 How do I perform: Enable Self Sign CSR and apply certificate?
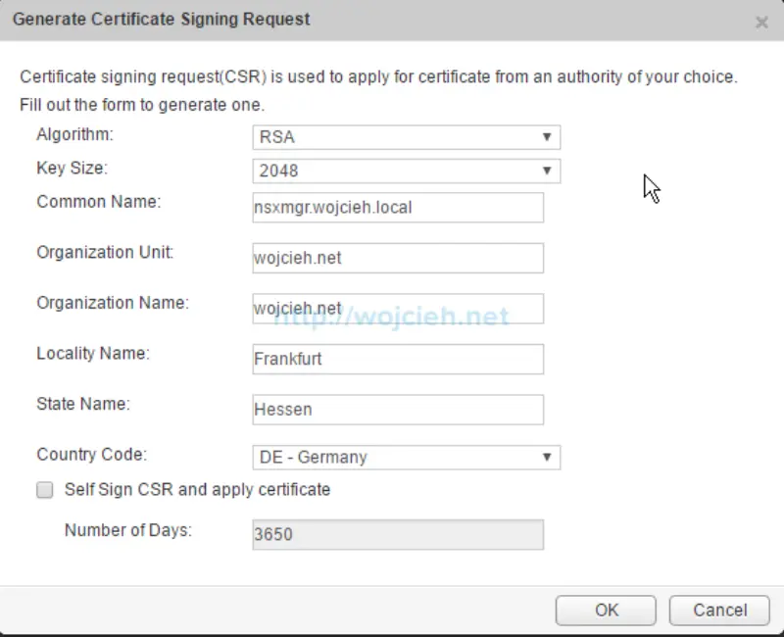click(x=44, y=488)
